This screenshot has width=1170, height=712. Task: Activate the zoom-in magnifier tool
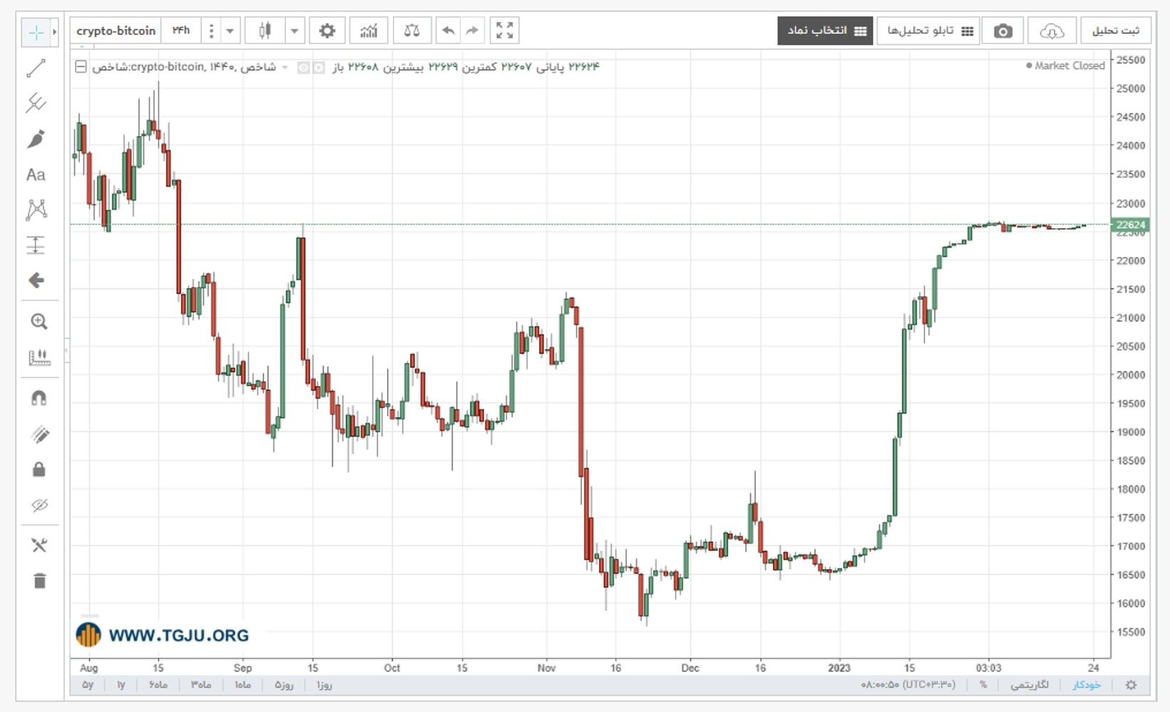point(39,322)
